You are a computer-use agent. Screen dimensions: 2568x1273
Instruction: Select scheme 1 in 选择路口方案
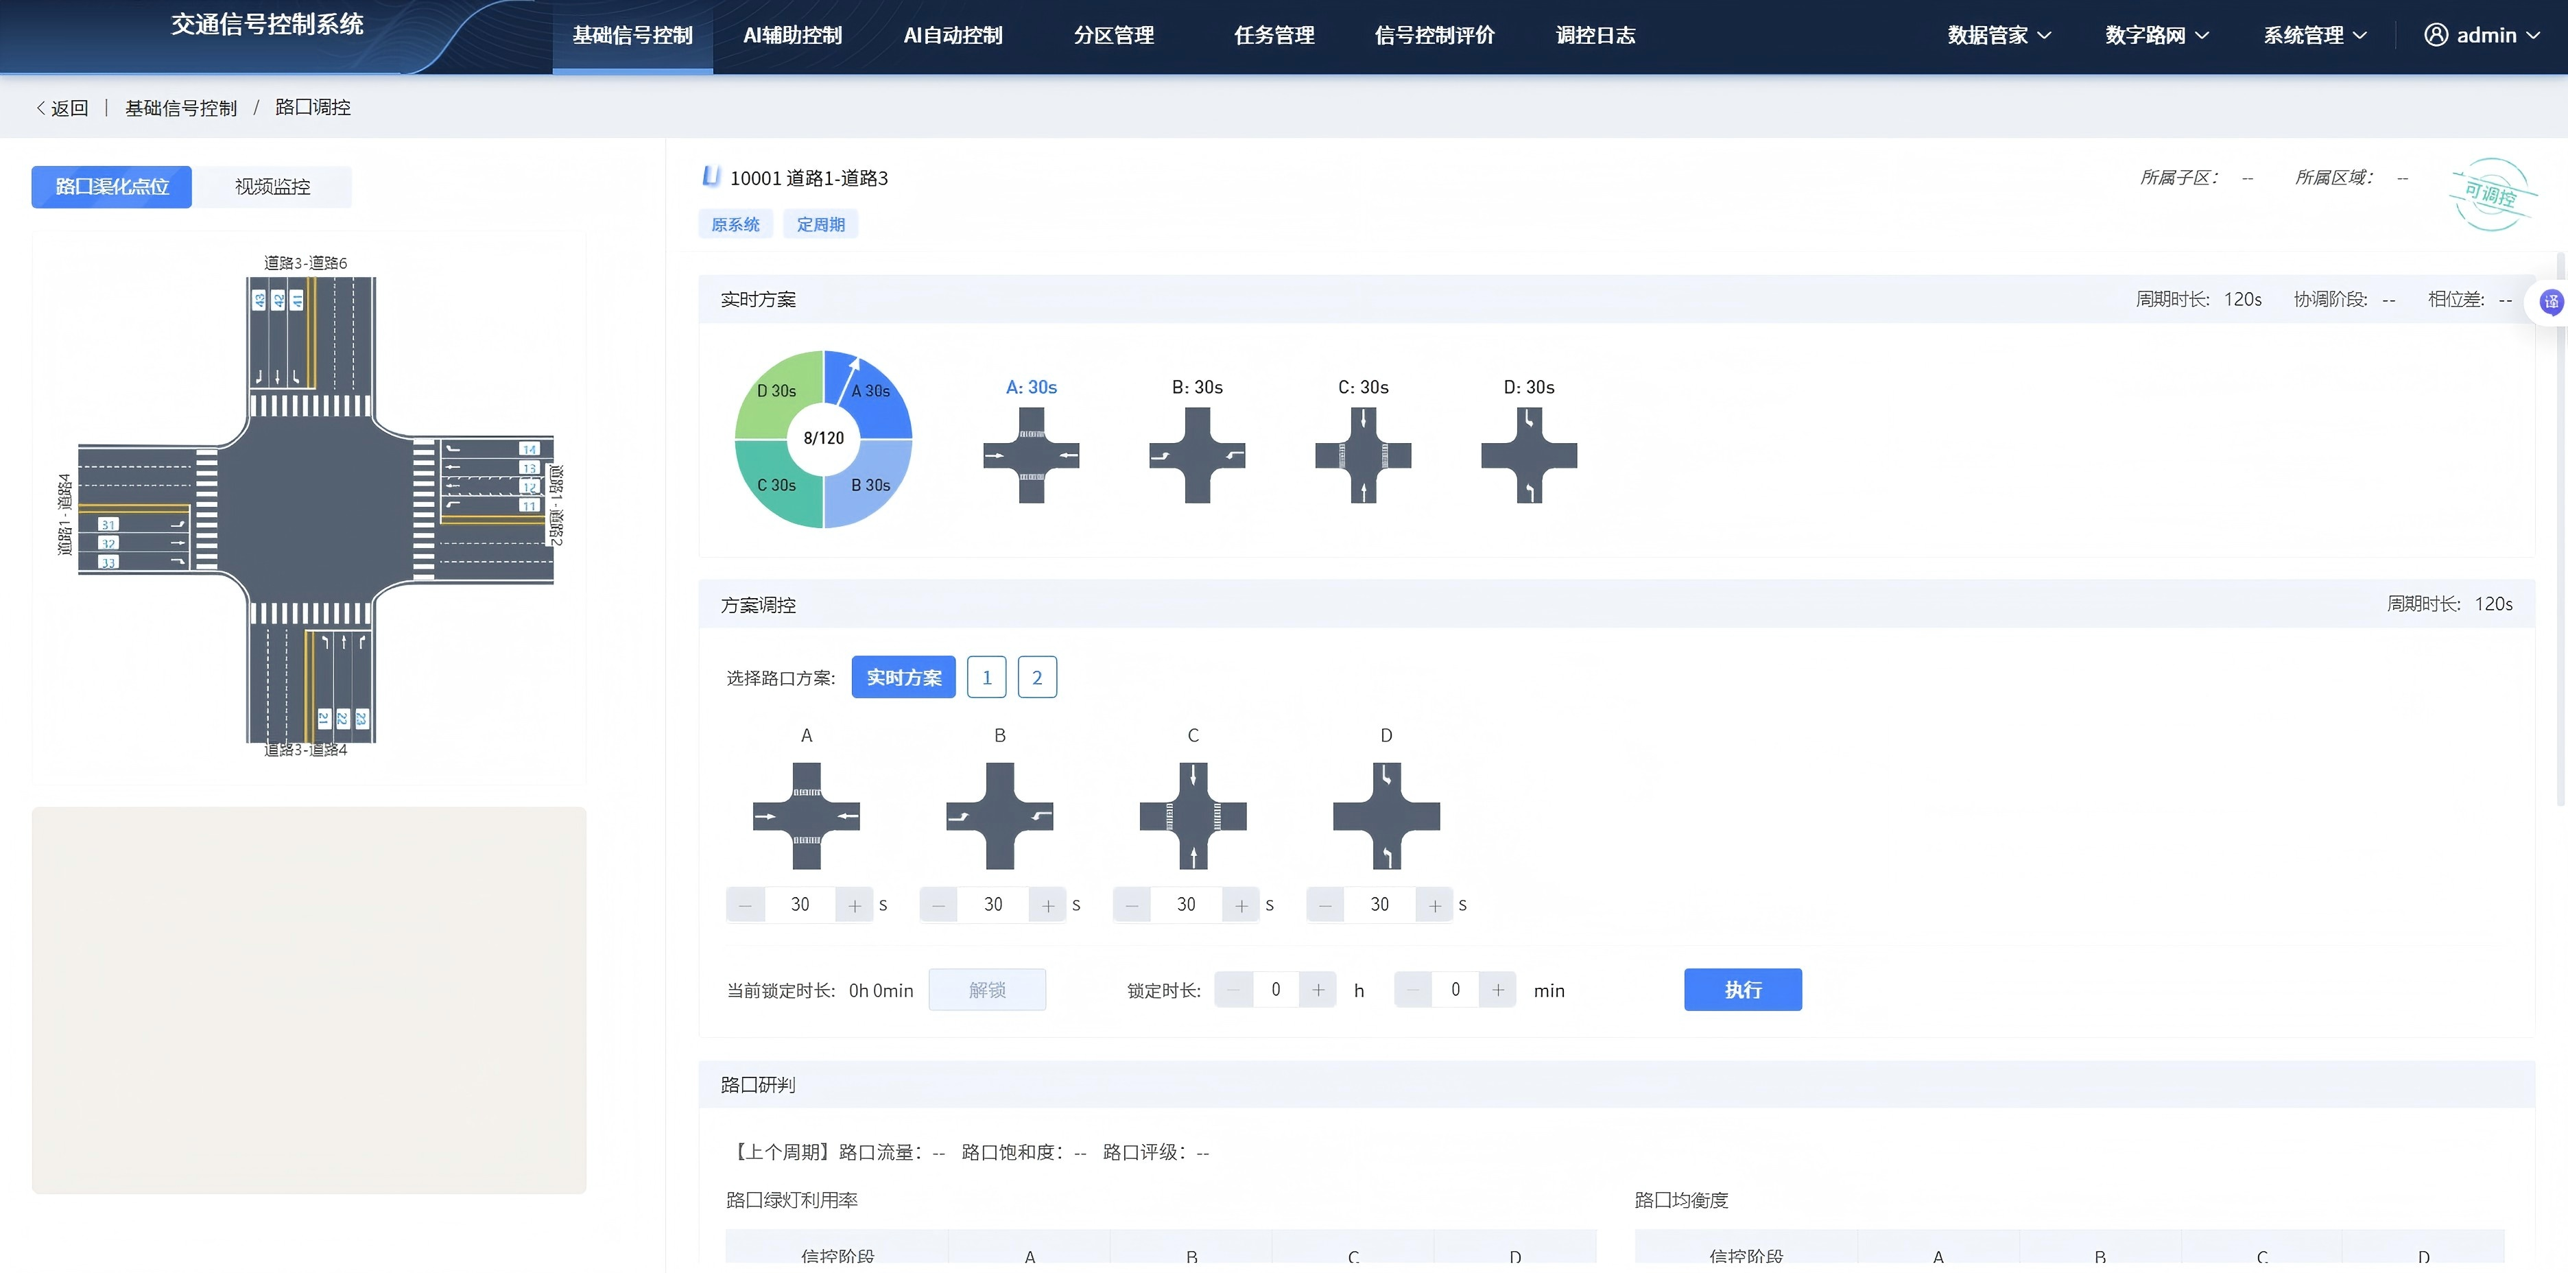click(986, 676)
